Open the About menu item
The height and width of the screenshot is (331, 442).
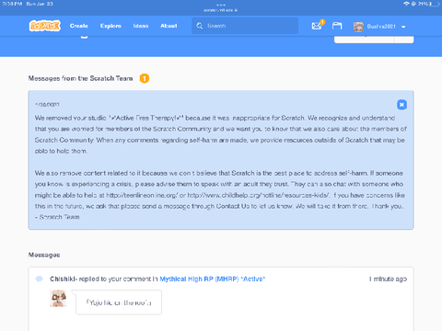point(169,26)
